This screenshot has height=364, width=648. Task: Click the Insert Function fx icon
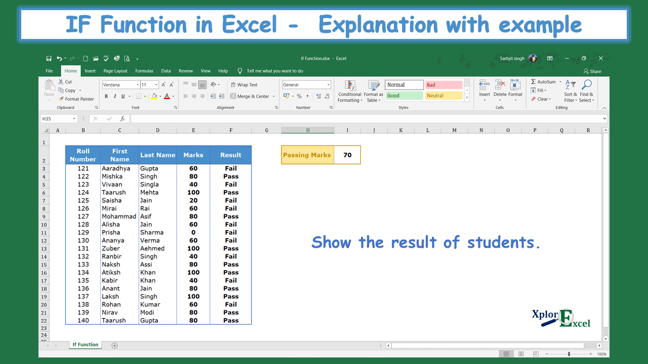(123, 119)
